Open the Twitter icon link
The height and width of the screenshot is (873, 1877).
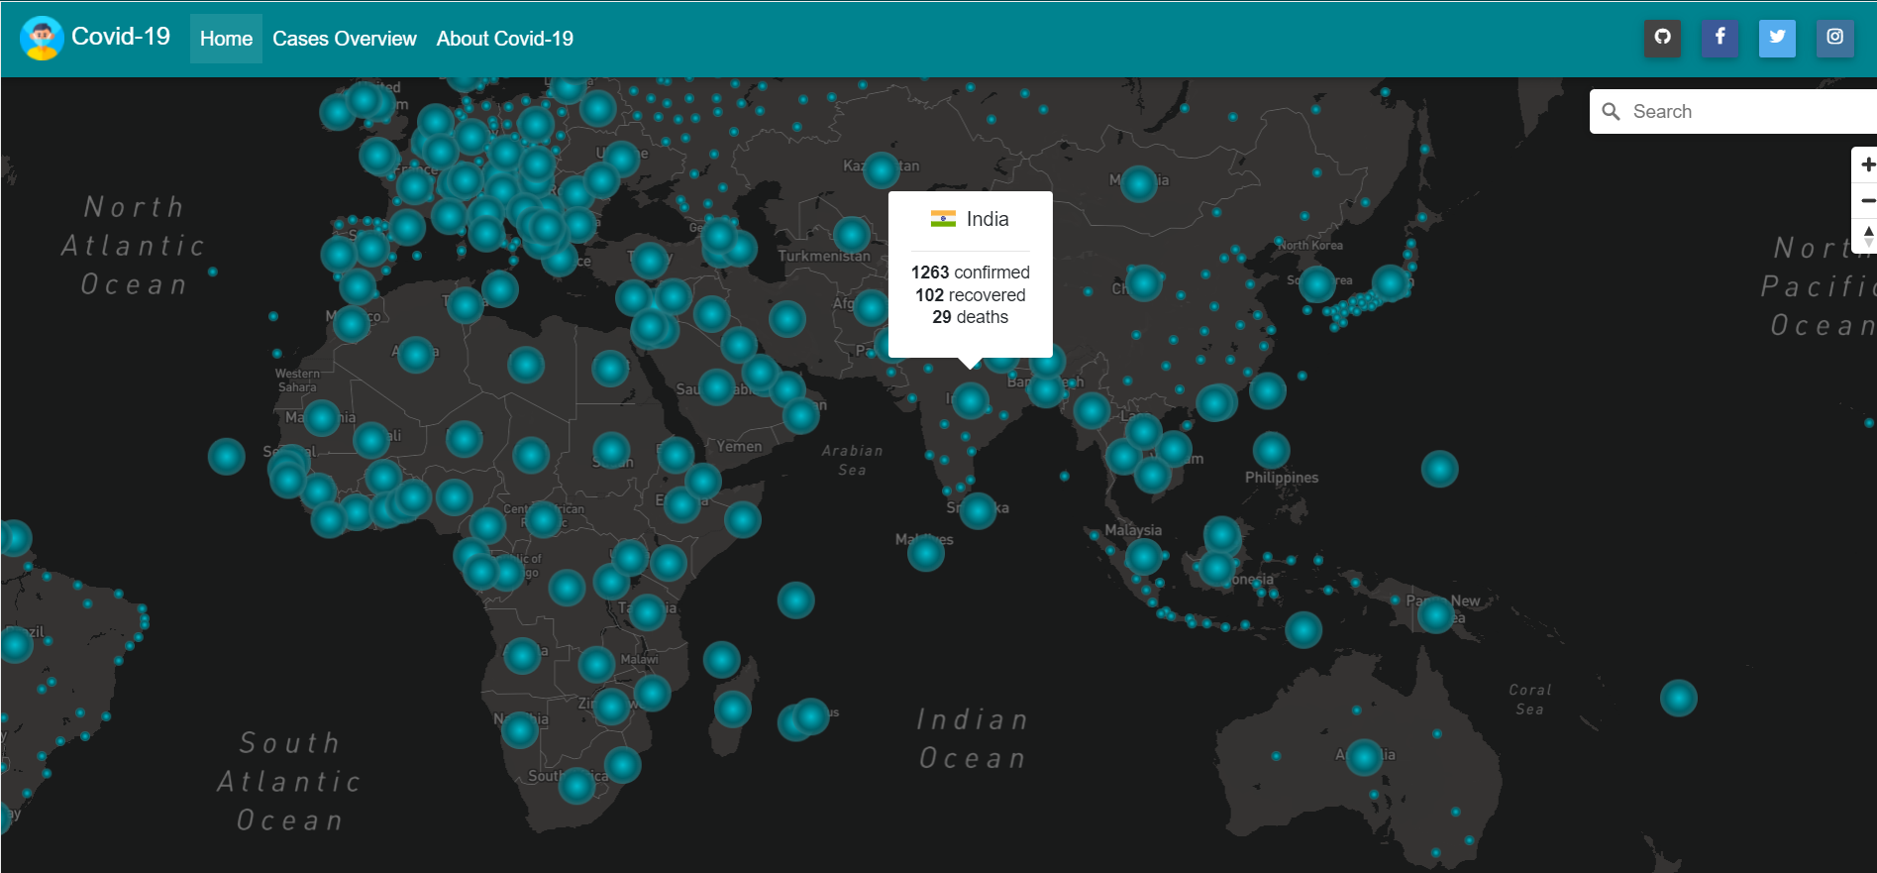(x=1777, y=38)
